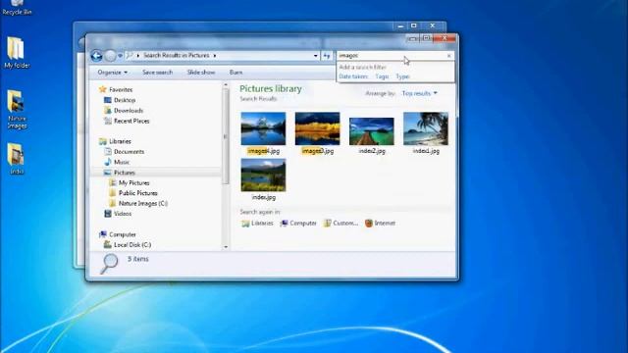This screenshot has height=353, width=628.
Task: Clear the search box with the X
Action: click(449, 56)
